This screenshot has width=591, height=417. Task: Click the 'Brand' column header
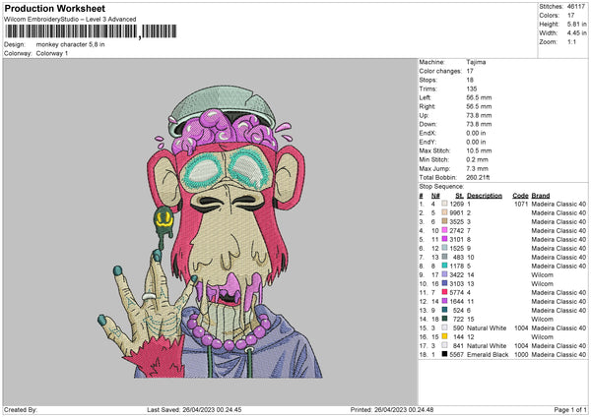coord(540,195)
